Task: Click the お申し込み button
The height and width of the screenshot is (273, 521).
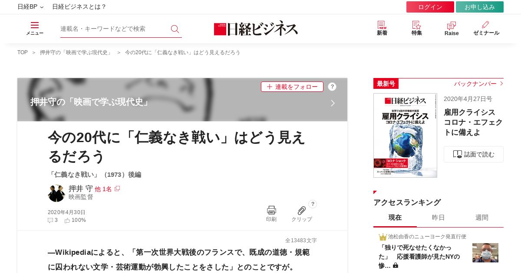Action: [x=480, y=7]
